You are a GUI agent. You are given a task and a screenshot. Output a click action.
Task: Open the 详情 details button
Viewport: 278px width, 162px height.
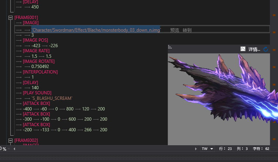click(254, 49)
